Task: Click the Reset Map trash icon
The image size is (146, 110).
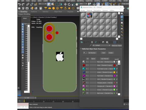Action: [x=92, y=42]
